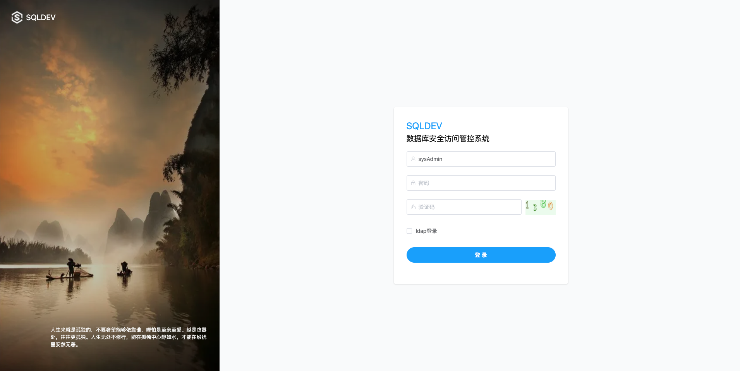Enable the ldap登录 checkbox

(409, 231)
